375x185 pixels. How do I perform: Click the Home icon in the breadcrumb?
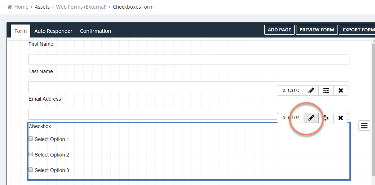point(10,7)
